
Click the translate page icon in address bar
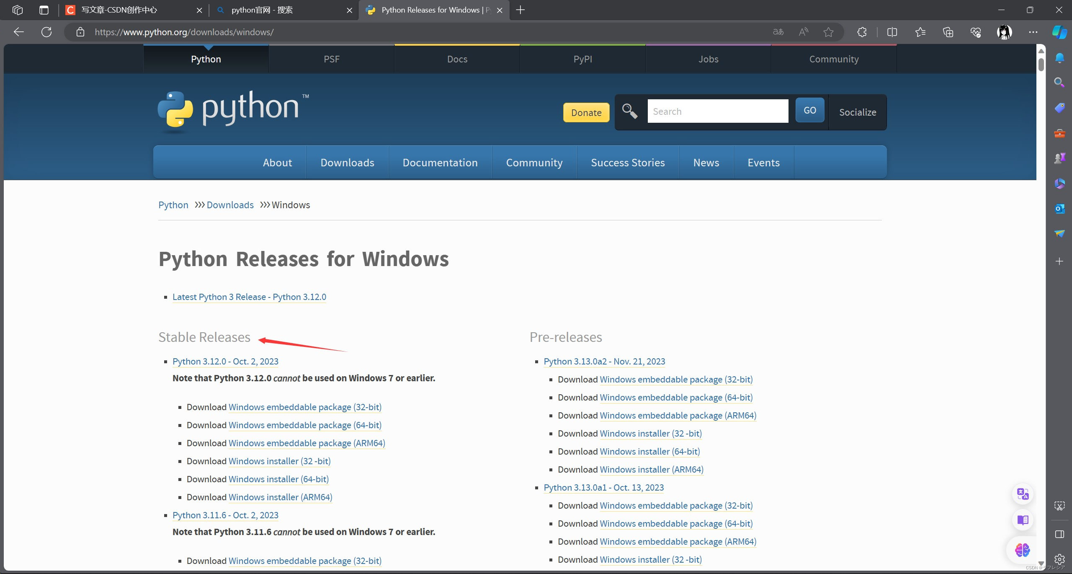(x=778, y=32)
